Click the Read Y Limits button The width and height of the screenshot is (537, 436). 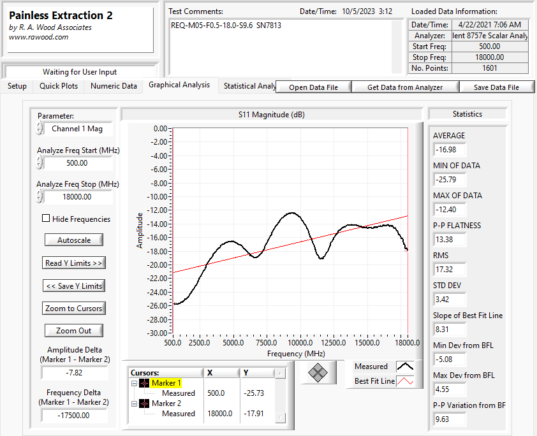73,263
